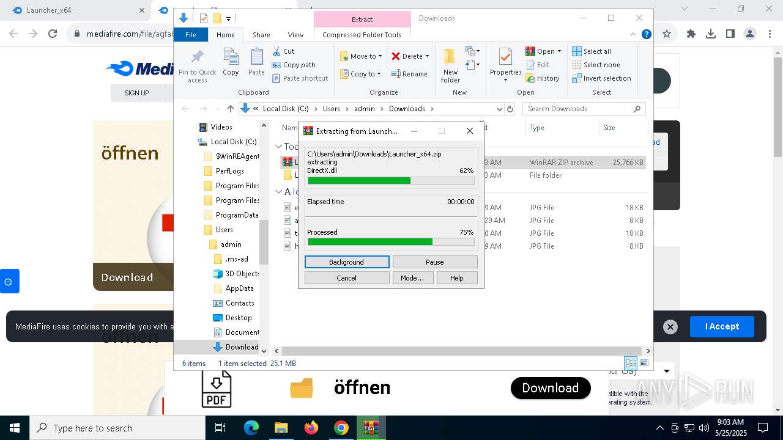Switch to the Launcher_x64 Chrome tab
The width and height of the screenshot is (783, 440).
point(77,10)
